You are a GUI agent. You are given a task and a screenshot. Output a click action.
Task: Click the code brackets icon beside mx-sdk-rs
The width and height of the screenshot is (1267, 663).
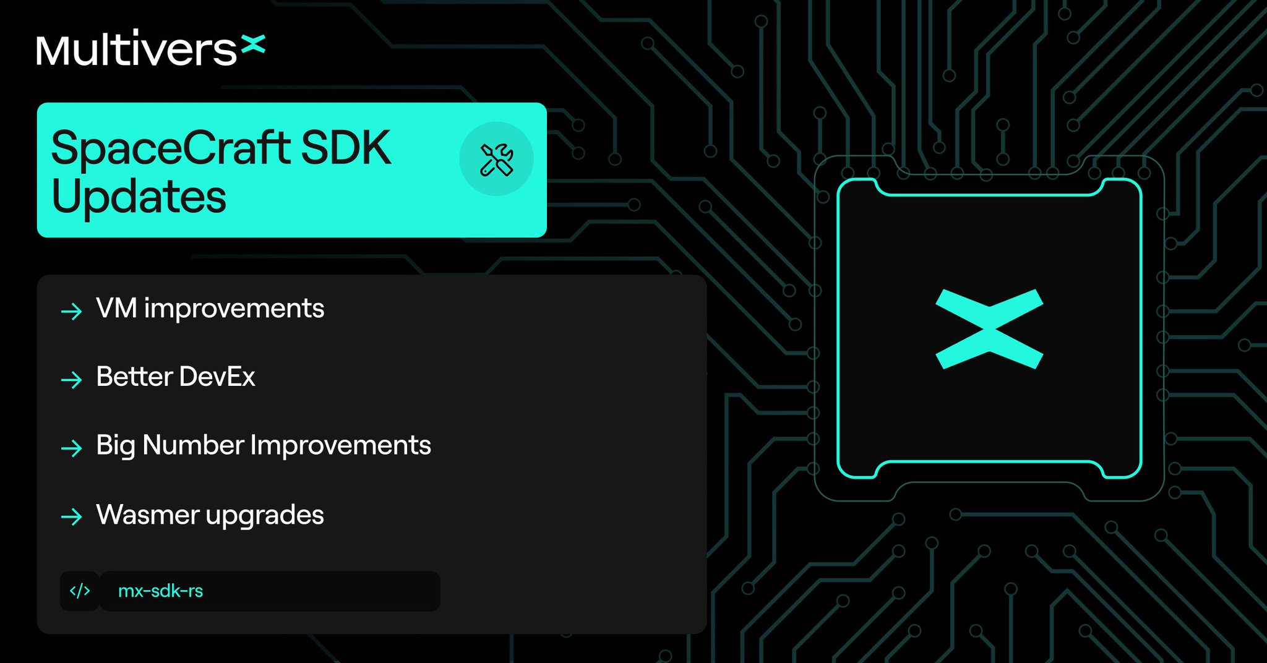(80, 591)
